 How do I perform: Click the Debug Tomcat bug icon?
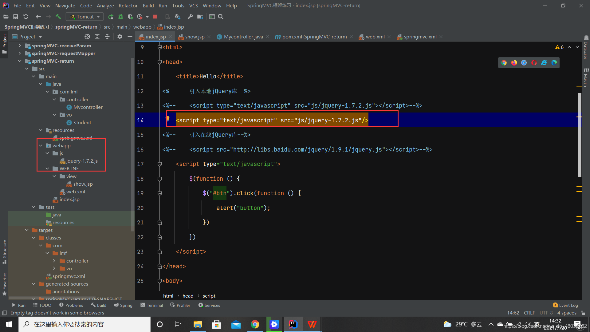tap(120, 17)
